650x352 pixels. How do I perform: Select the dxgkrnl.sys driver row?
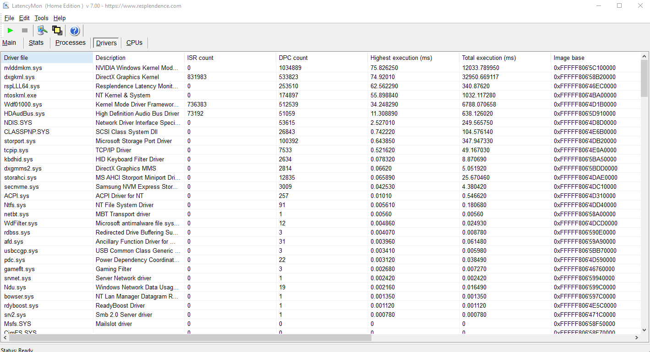[x=321, y=77]
